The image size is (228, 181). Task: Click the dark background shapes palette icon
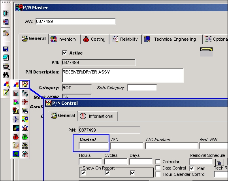(x=16, y=128)
